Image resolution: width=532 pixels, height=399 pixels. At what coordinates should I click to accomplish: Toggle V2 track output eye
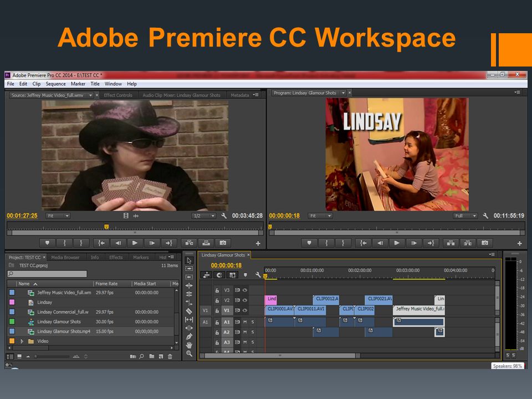245,300
